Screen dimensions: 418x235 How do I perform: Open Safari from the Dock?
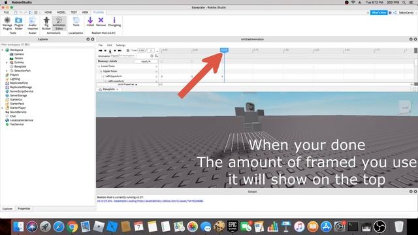coord(59,227)
